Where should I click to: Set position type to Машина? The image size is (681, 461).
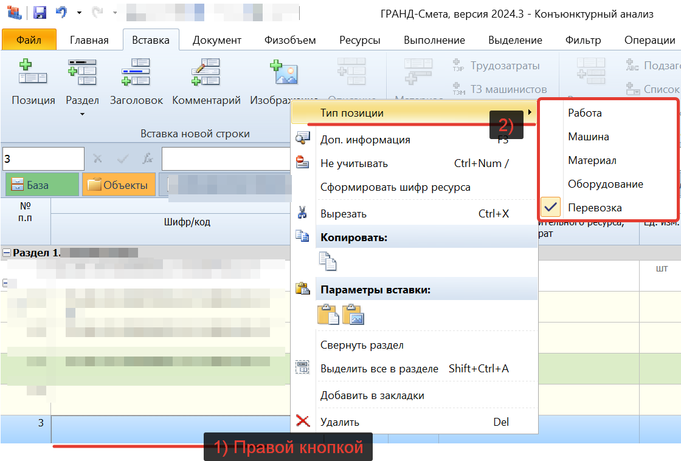(x=607, y=137)
